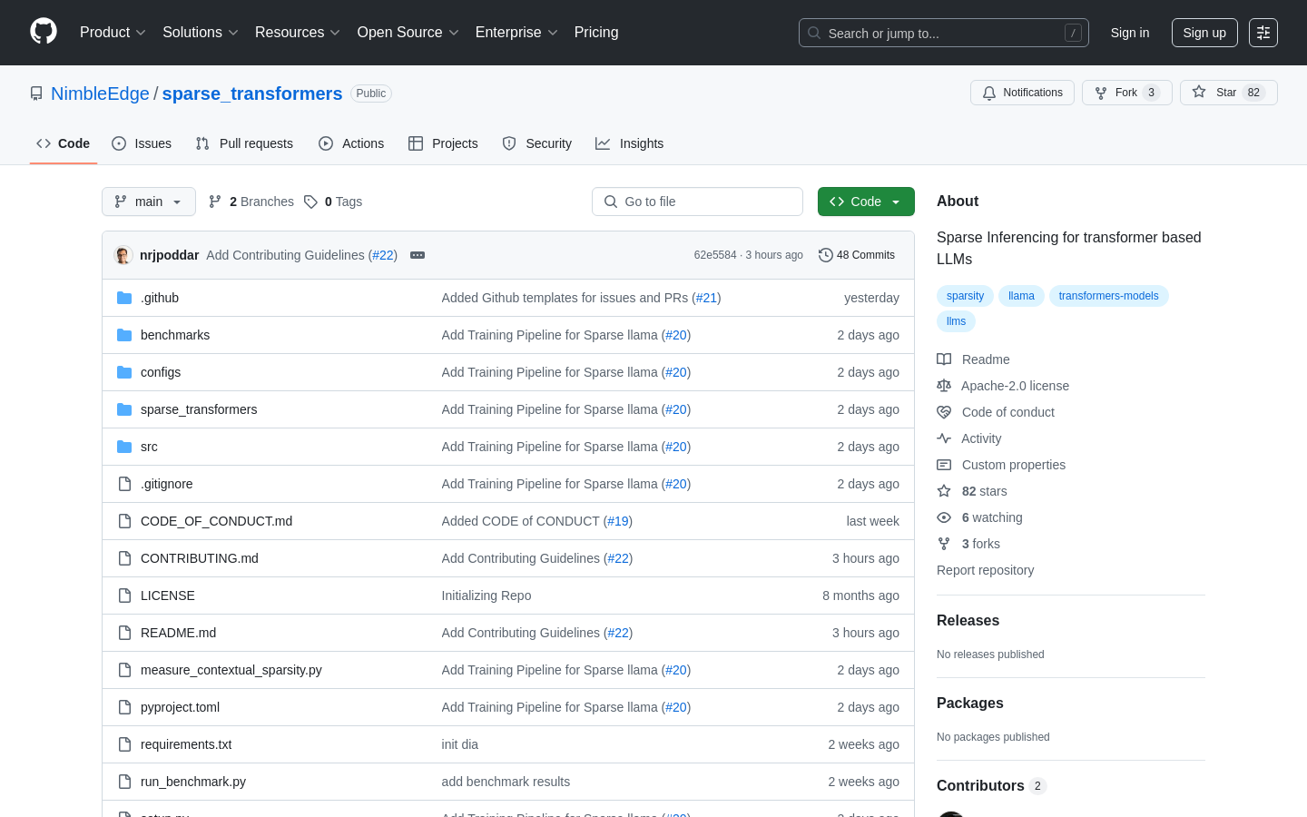Expand the Solutions menu
The width and height of the screenshot is (1307, 817).
[201, 33]
